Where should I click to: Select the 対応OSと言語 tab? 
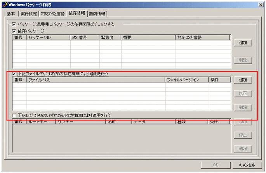(53, 14)
